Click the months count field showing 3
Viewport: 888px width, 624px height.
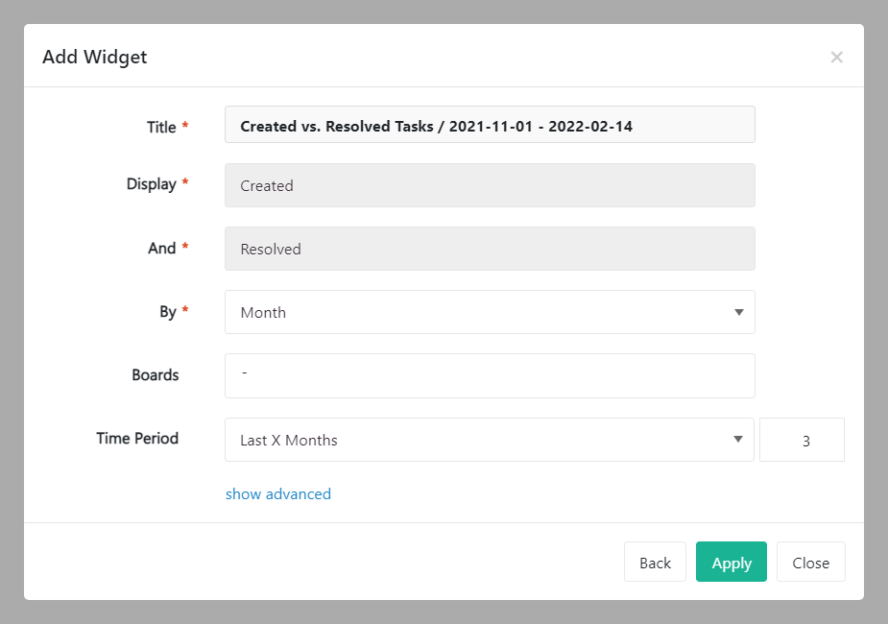(802, 440)
